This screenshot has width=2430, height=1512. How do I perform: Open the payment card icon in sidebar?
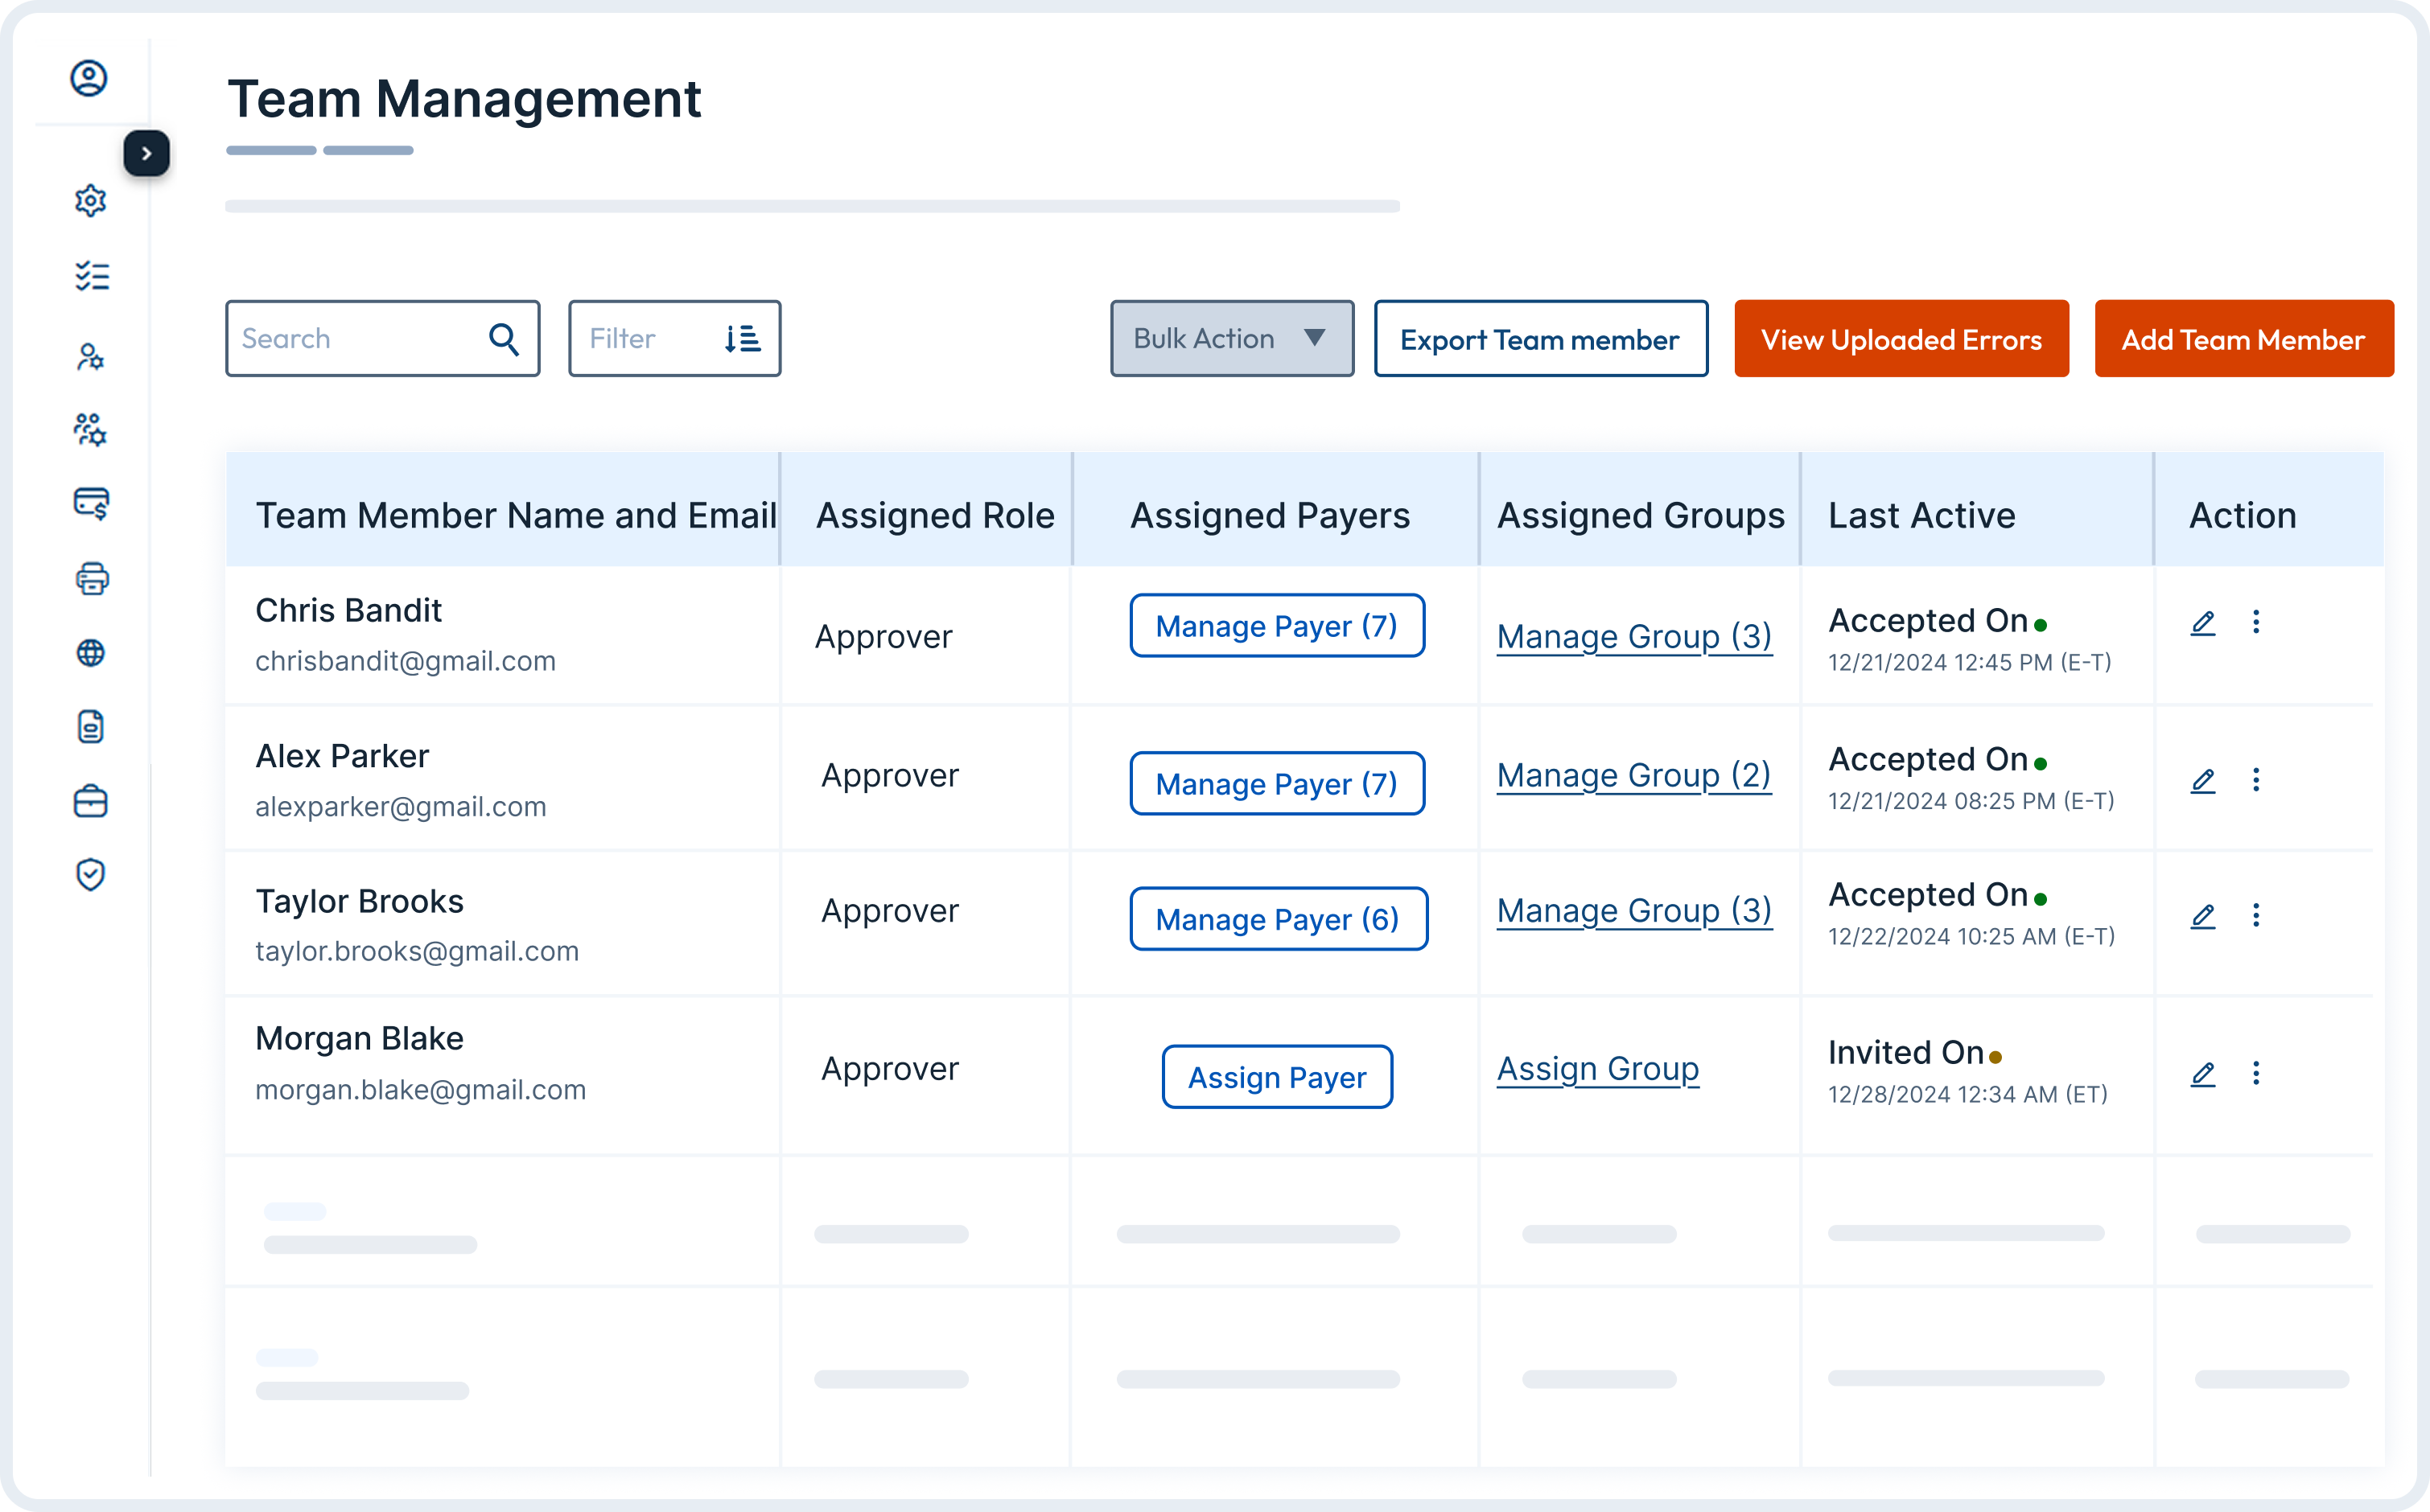click(x=91, y=504)
